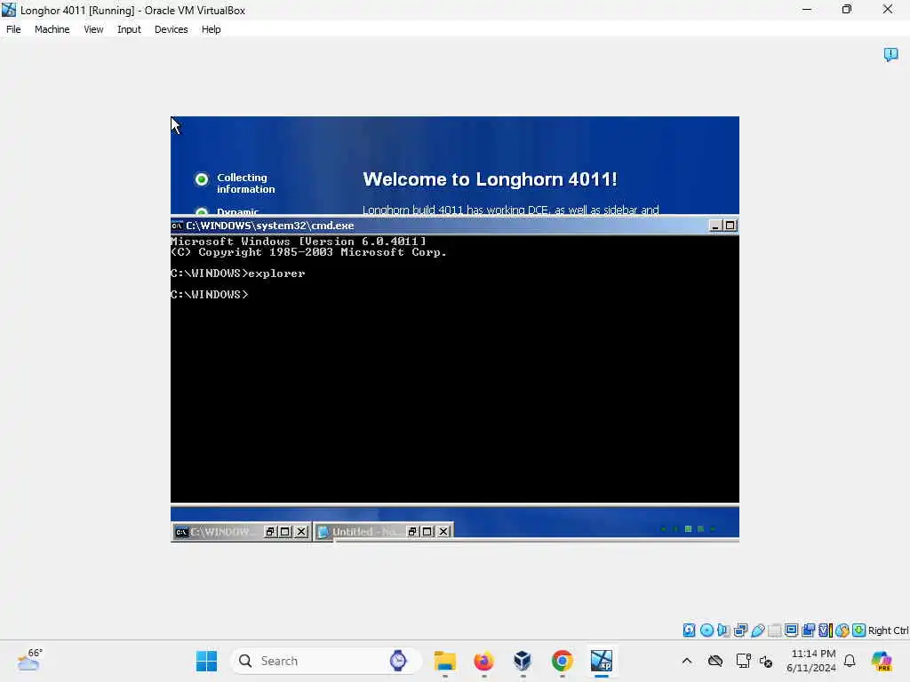Open the File menu
The width and height of the screenshot is (910, 682).
pyautogui.click(x=13, y=29)
